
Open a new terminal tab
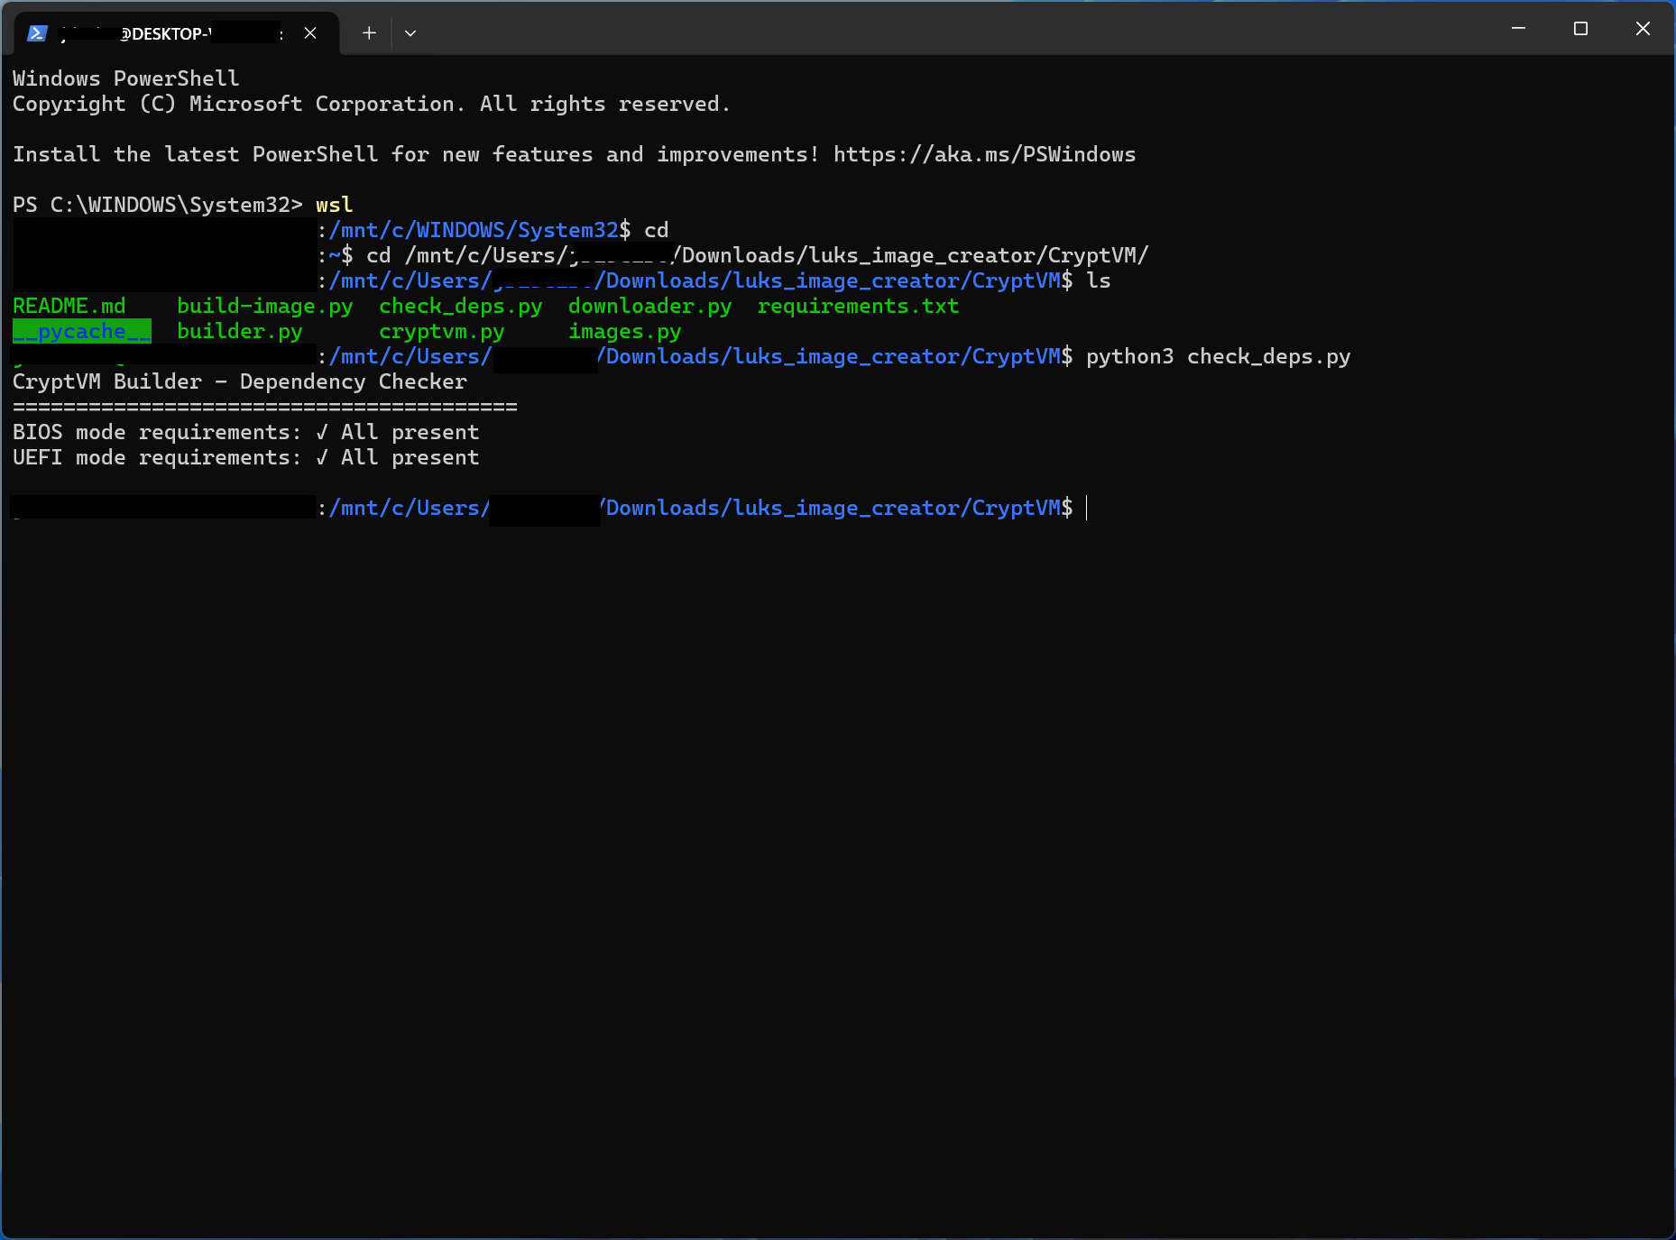369,33
